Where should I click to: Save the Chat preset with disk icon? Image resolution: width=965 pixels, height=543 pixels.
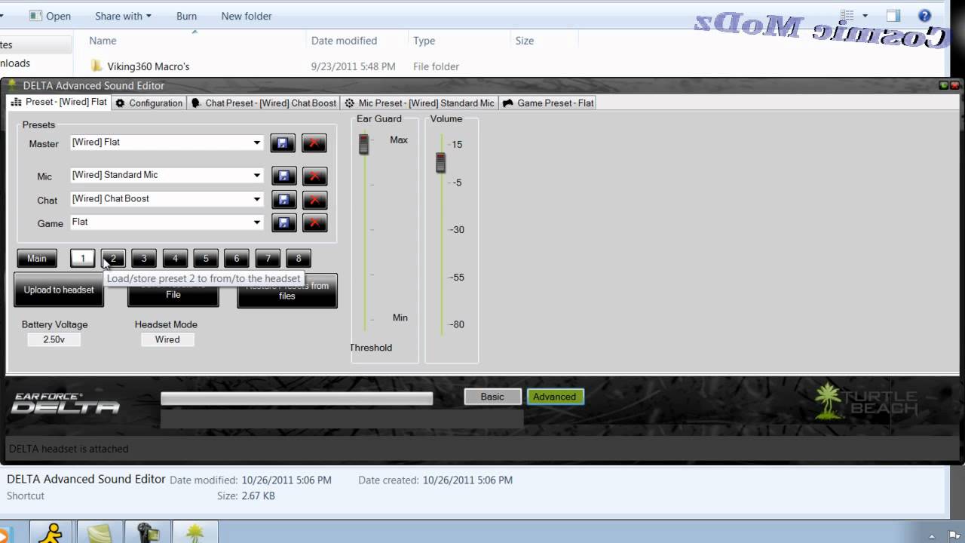pos(283,200)
